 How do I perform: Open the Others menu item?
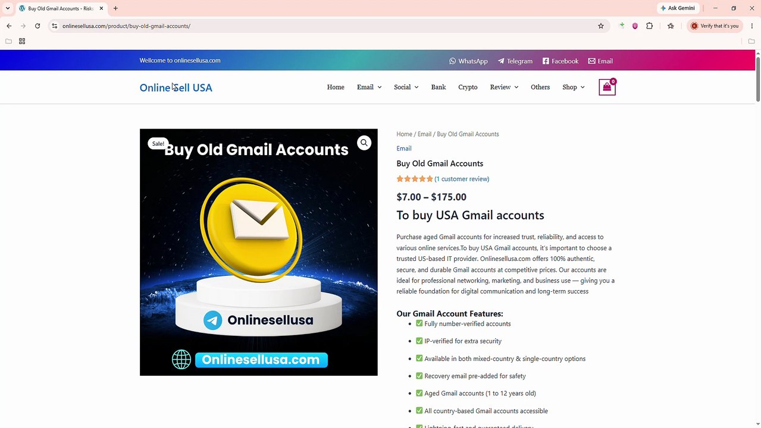(x=540, y=87)
